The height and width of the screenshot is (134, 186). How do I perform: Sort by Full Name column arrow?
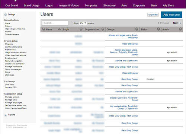pos(60,29)
